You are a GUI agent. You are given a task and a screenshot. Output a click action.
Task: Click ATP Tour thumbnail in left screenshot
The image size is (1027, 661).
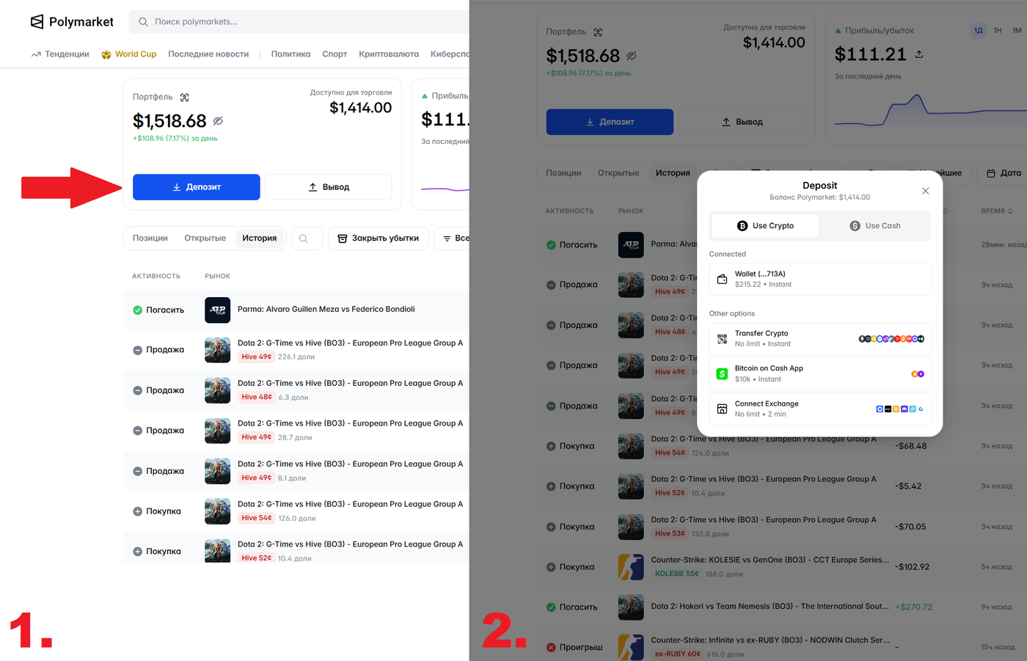pos(217,310)
